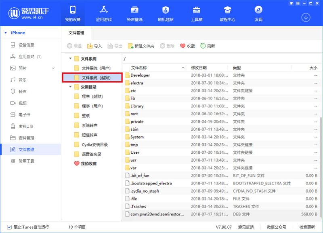Open the 教程中心 tutorials

pyautogui.click(x=227, y=14)
